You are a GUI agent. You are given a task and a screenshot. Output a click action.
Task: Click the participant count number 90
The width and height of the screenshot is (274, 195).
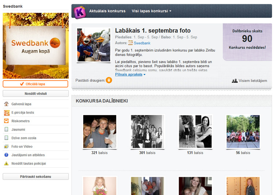tap(247, 39)
